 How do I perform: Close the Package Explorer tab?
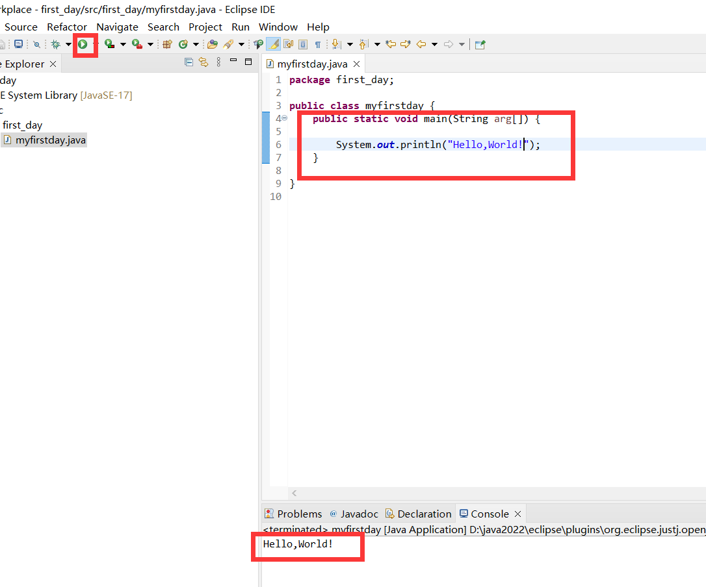tap(53, 64)
